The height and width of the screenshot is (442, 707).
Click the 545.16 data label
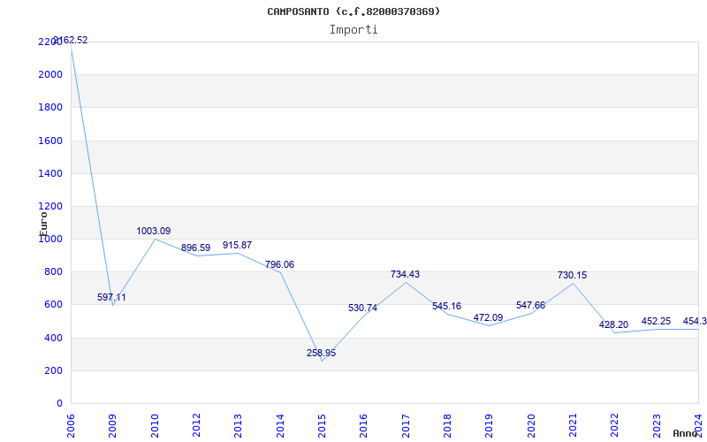click(x=446, y=306)
